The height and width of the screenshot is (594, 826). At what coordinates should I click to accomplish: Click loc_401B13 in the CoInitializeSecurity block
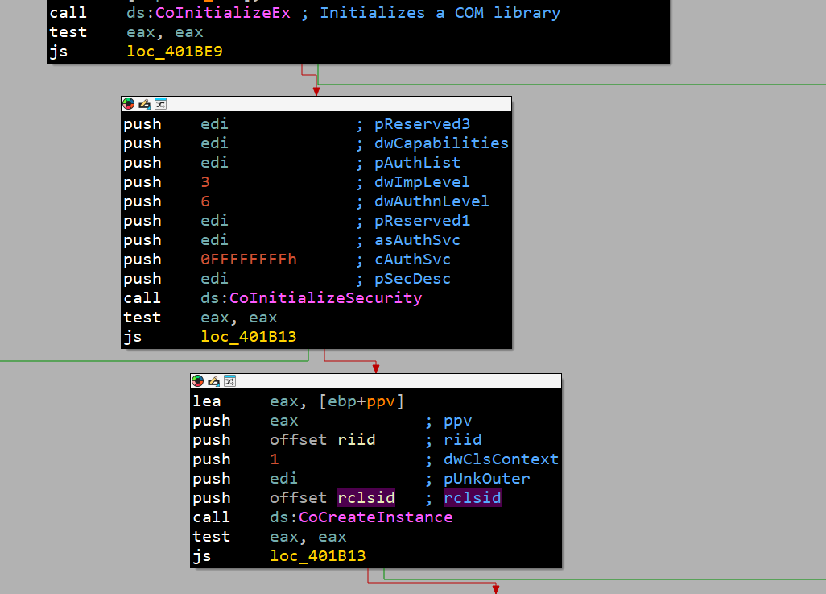coord(249,337)
